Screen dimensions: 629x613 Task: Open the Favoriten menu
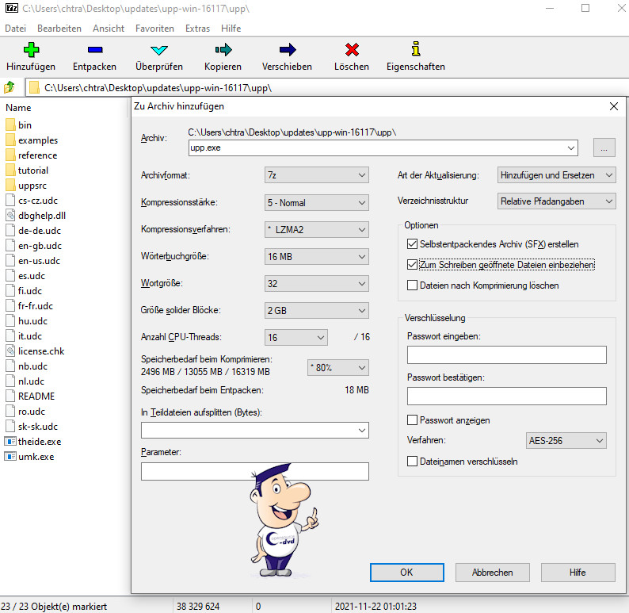(154, 28)
